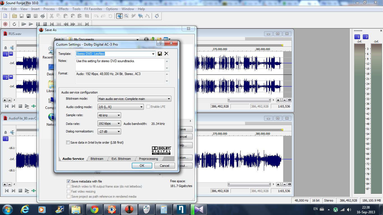Open the Bitstream mode dropdown
Image resolution: width=383 pixels, height=215 pixels.
pyautogui.click(x=169, y=99)
